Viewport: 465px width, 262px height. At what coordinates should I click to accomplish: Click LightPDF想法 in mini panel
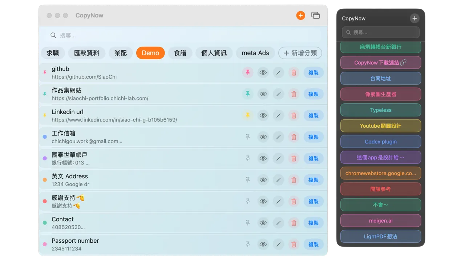tap(381, 237)
